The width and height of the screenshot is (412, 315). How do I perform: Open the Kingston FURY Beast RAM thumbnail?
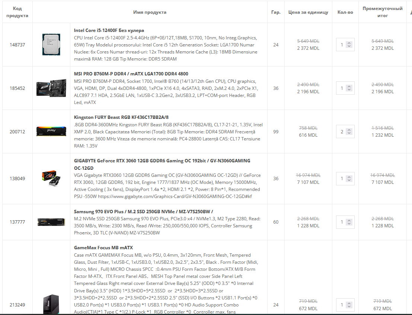point(51,131)
